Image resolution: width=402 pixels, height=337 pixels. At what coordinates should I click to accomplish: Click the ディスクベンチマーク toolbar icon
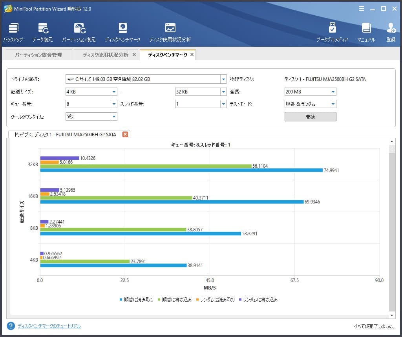pyautogui.click(x=122, y=32)
